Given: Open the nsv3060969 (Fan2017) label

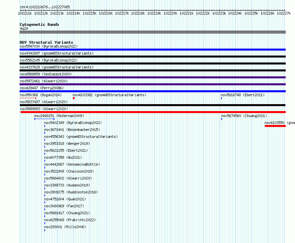Looking at the screenshot, I should (x=64, y=206).
